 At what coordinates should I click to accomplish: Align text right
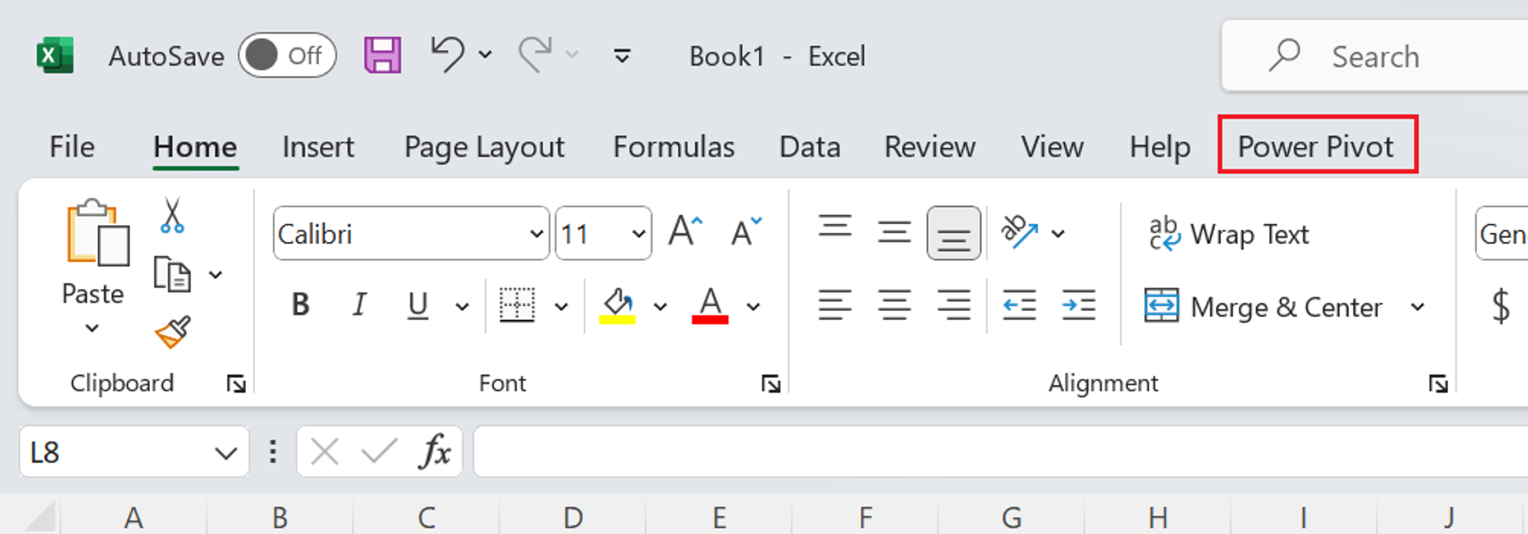(x=954, y=305)
